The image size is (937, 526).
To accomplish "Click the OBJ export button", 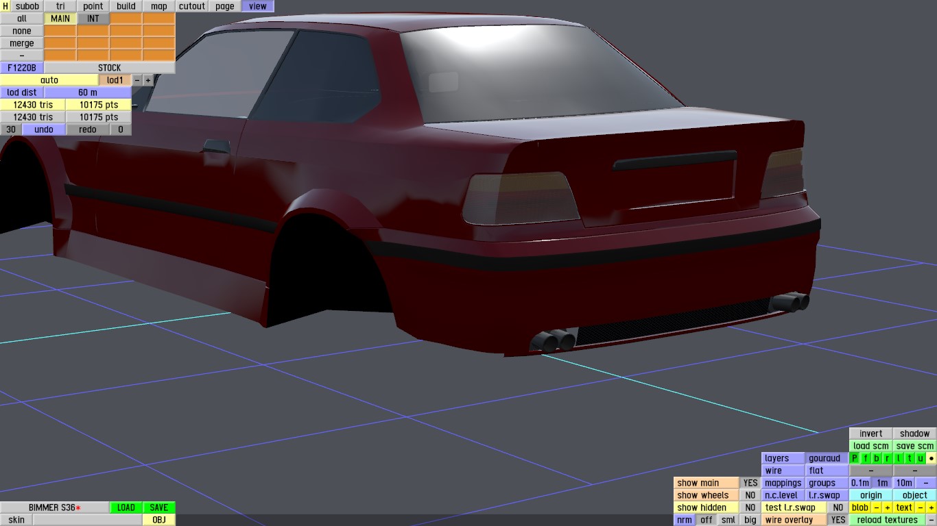I will 159,520.
